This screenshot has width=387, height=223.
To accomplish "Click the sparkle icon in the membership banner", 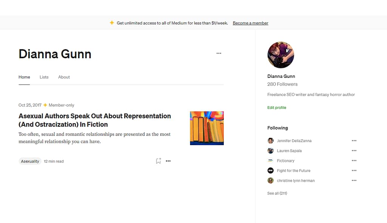I will point(112,23).
